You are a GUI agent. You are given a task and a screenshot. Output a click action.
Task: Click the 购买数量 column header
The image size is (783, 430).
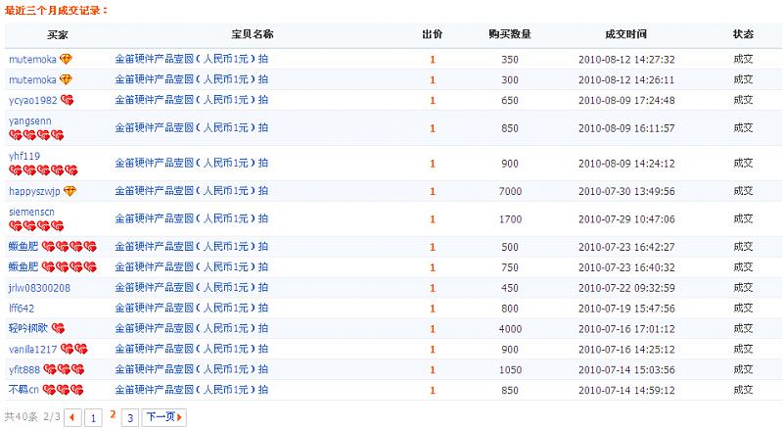click(510, 34)
